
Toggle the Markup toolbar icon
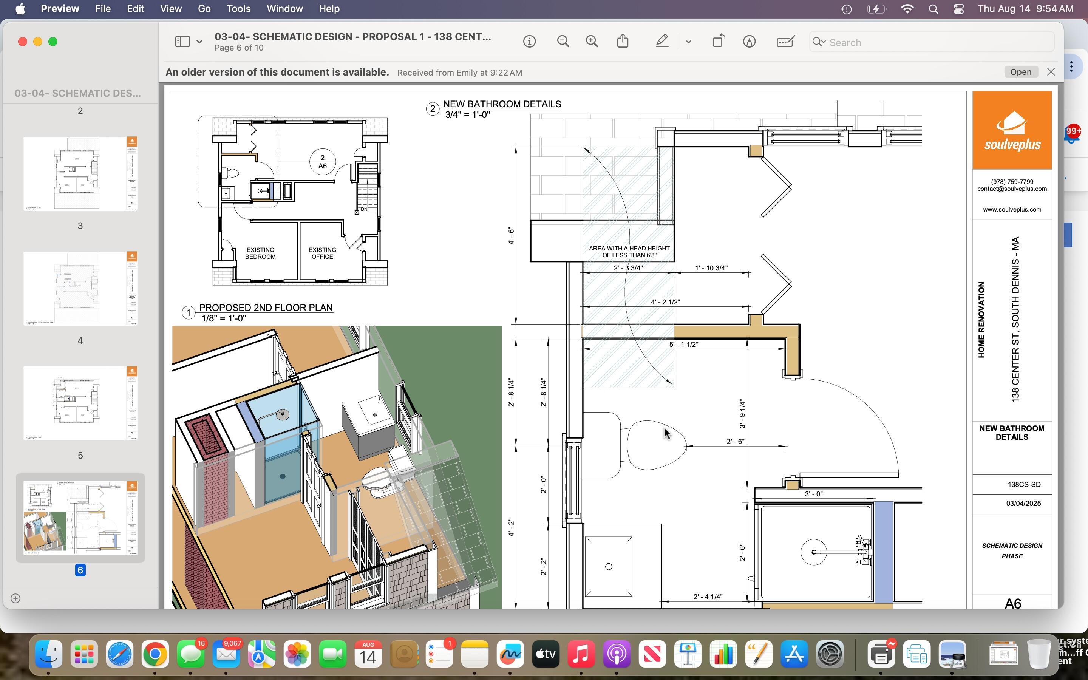point(749,42)
